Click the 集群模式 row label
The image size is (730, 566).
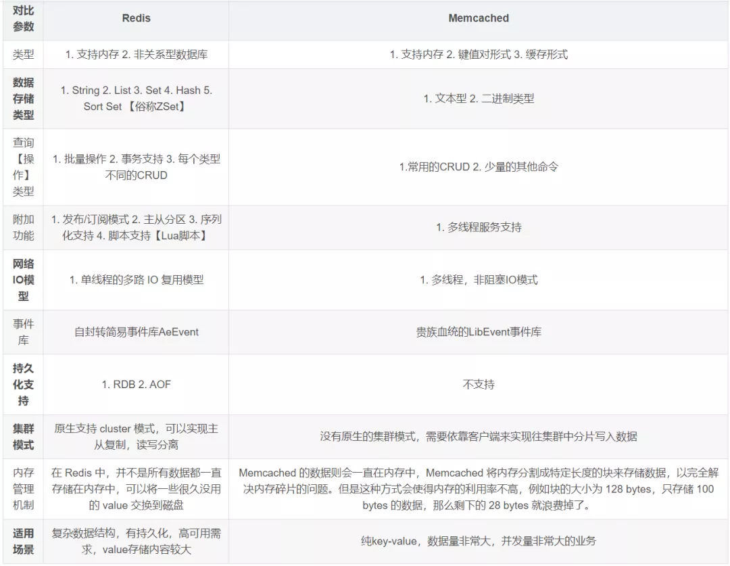[23, 437]
